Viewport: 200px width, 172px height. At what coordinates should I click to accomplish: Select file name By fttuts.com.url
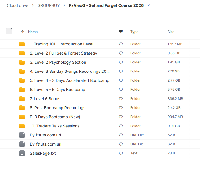pos(46,135)
